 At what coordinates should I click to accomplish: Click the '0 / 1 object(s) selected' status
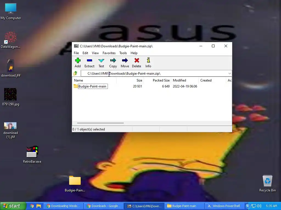(x=89, y=129)
